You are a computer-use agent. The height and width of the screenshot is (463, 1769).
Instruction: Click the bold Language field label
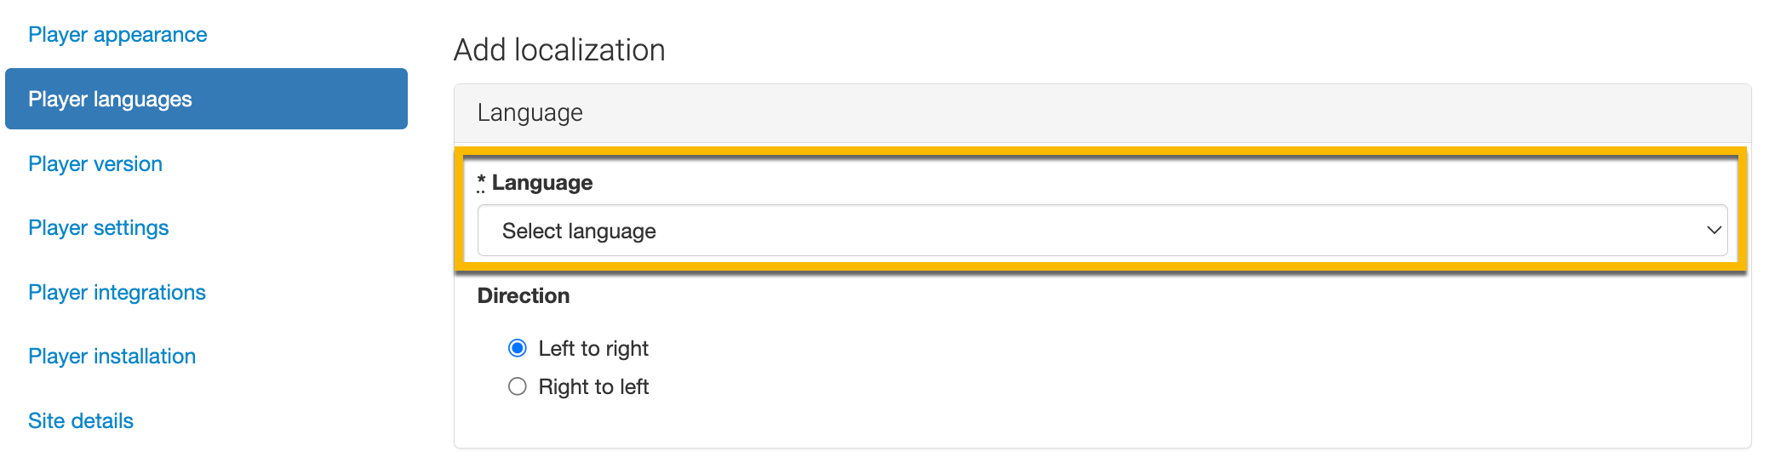(542, 183)
